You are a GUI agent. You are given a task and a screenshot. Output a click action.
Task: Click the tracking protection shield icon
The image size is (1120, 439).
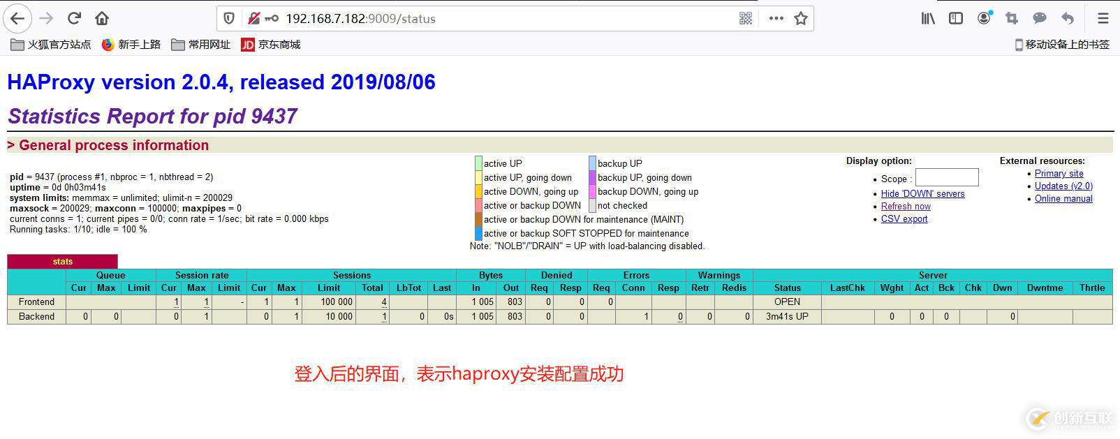point(229,19)
